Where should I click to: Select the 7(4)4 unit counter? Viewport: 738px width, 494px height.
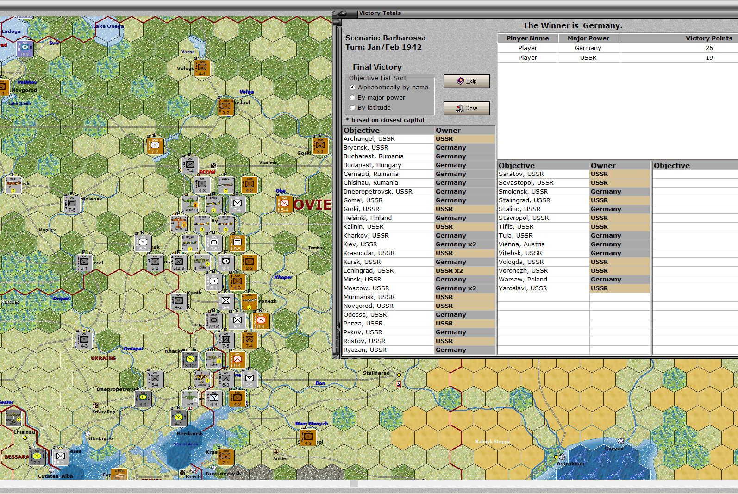click(x=214, y=321)
